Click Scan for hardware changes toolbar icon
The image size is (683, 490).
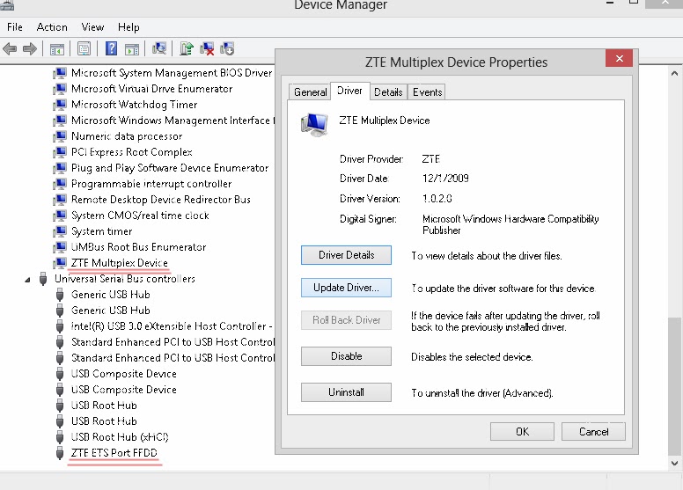[x=159, y=48]
